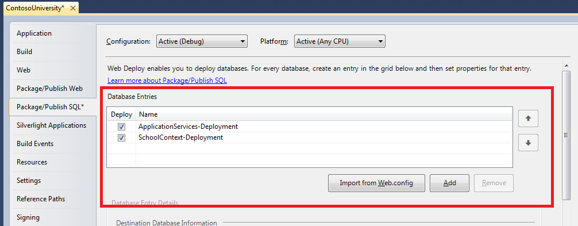The image size is (578, 226).
Task: Switch to the Application tab
Action: (34, 33)
